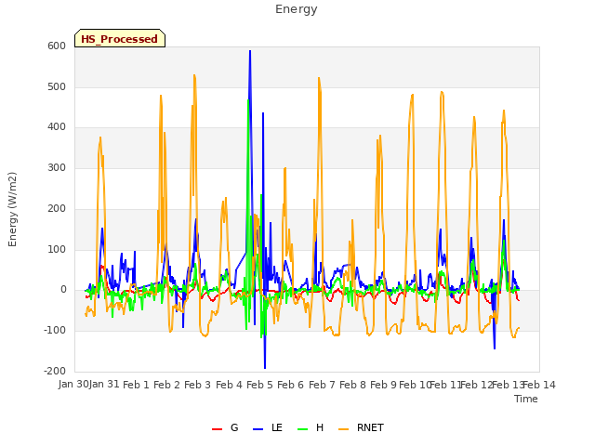Click the 400 y-axis tick label

coord(57,127)
